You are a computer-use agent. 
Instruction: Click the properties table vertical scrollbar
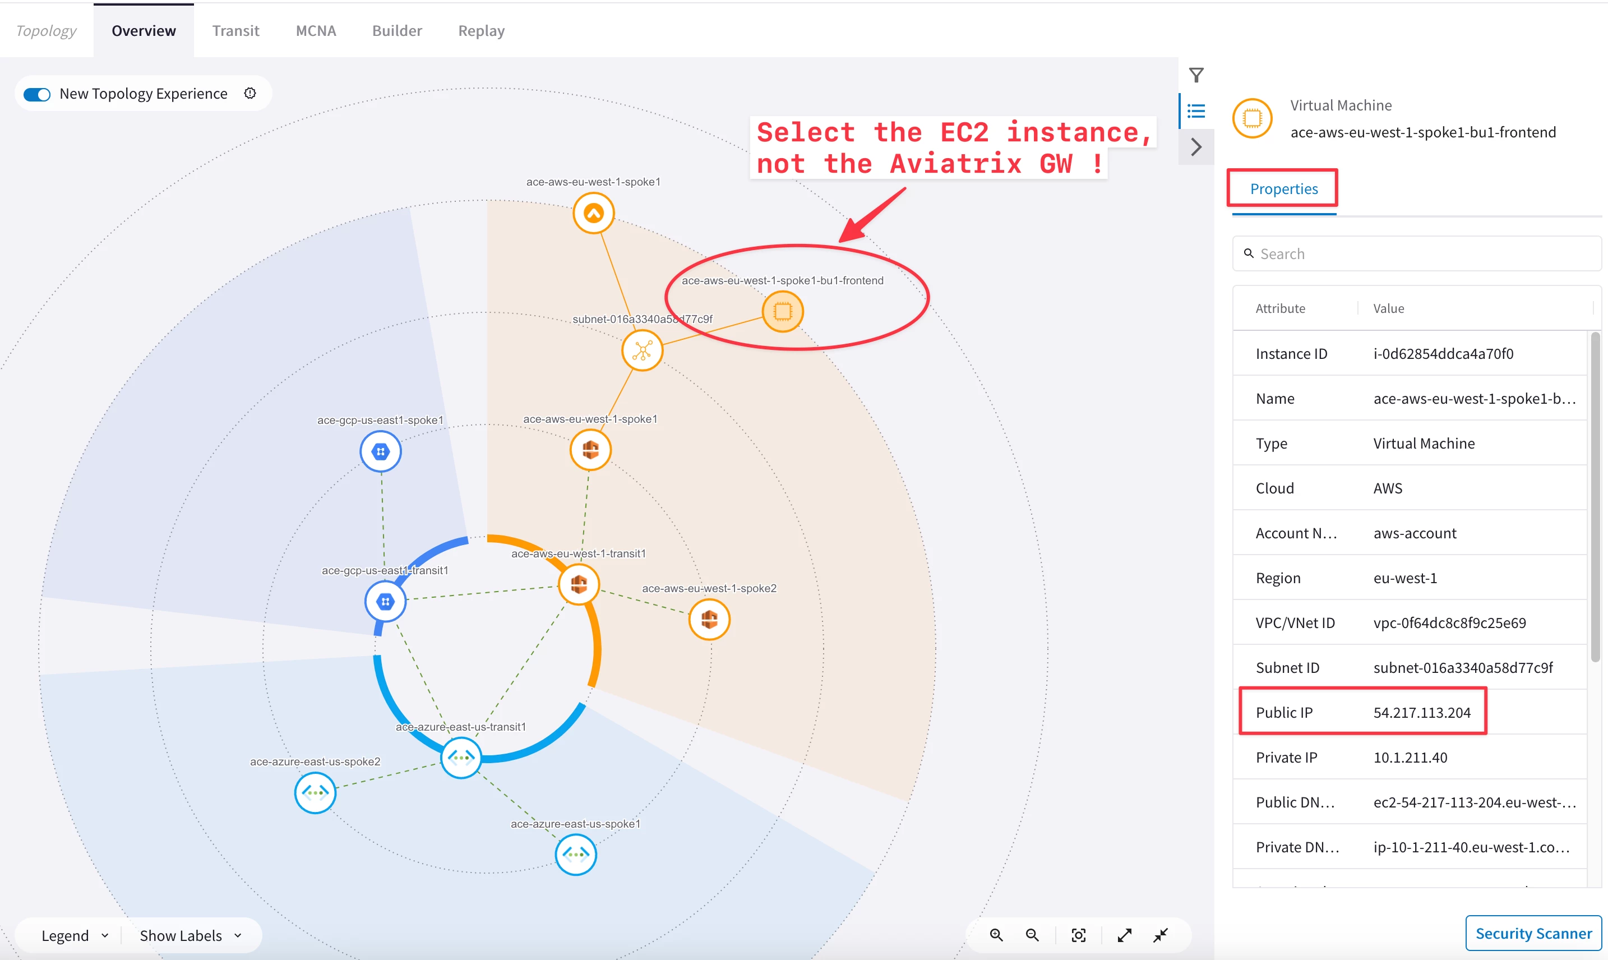1595,497
